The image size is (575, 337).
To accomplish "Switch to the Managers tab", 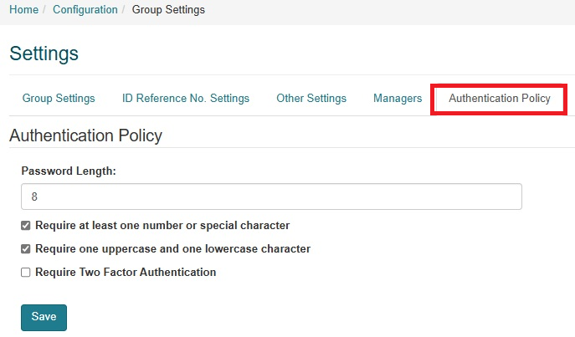I will coord(398,98).
